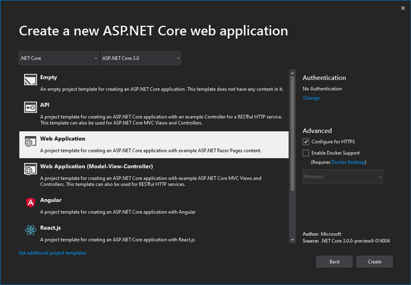Click the API template icon
The width and height of the screenshot is (411, 285).
coord(30,107)
